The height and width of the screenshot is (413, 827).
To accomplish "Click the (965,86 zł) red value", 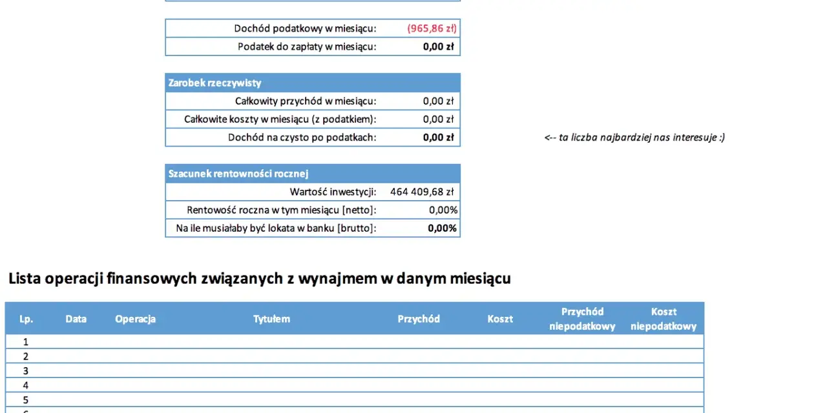I will click(x=432, y=28).
